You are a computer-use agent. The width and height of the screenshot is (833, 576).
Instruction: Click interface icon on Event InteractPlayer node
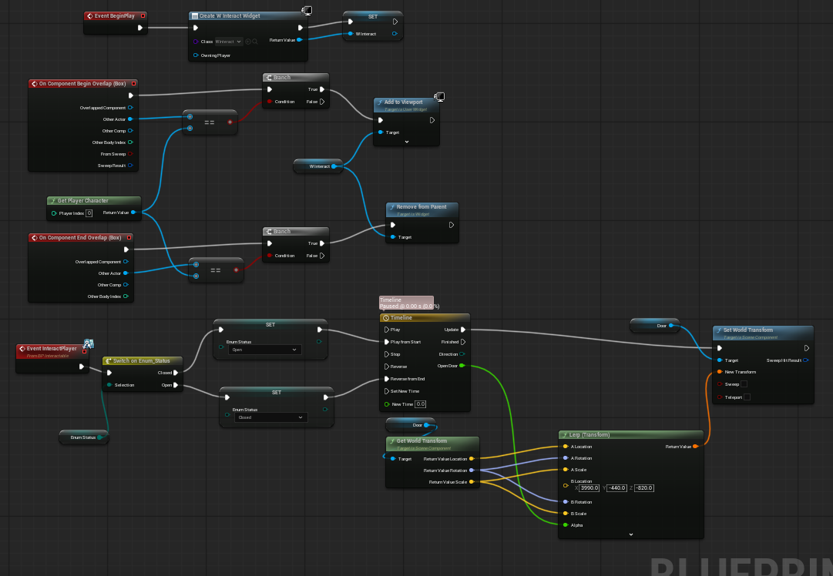coord(89,344)
